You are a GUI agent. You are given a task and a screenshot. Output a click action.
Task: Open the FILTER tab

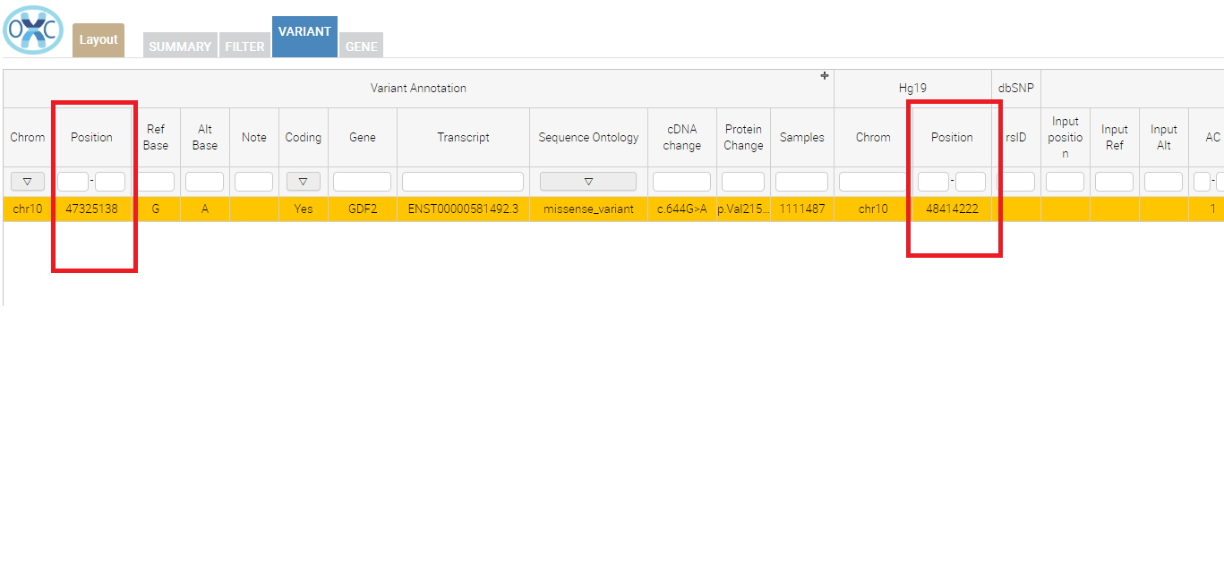tap(244, 46)
